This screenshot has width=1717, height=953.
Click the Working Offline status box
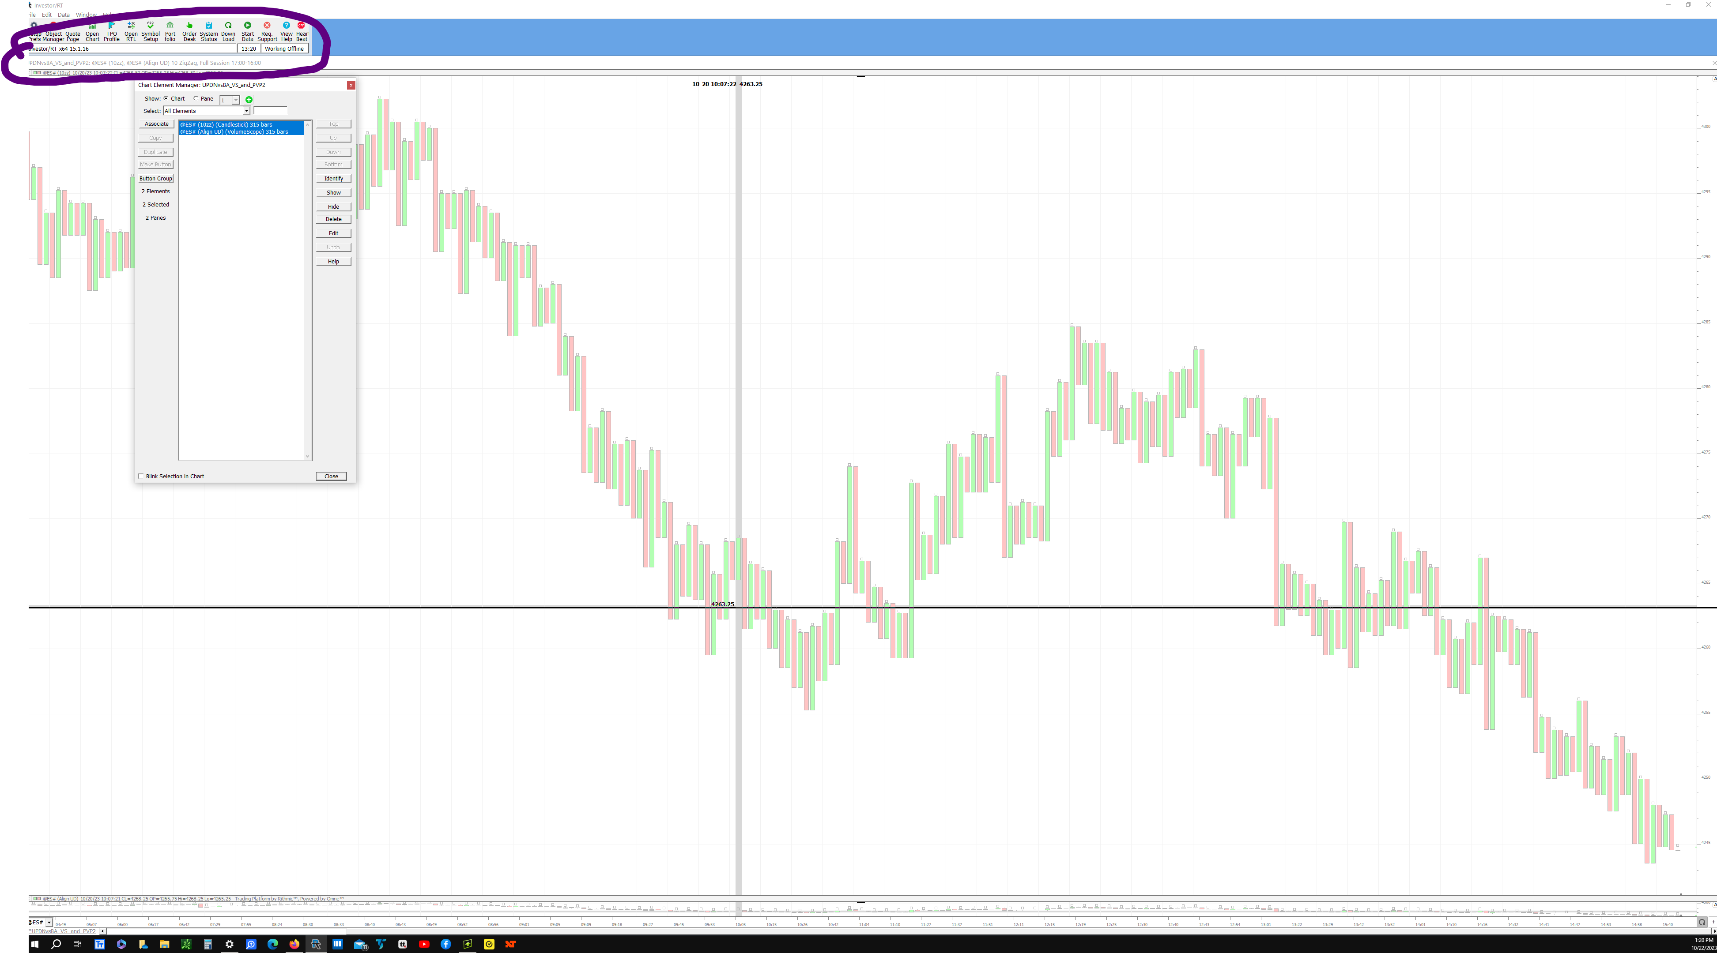tap(284, 49)
